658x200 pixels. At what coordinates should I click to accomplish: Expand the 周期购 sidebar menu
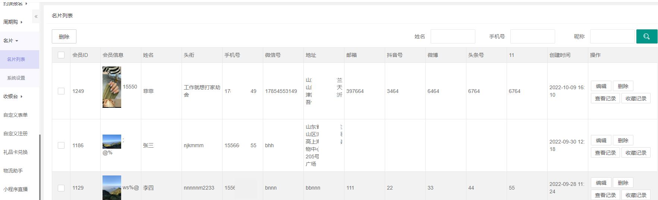click(13, 22)
